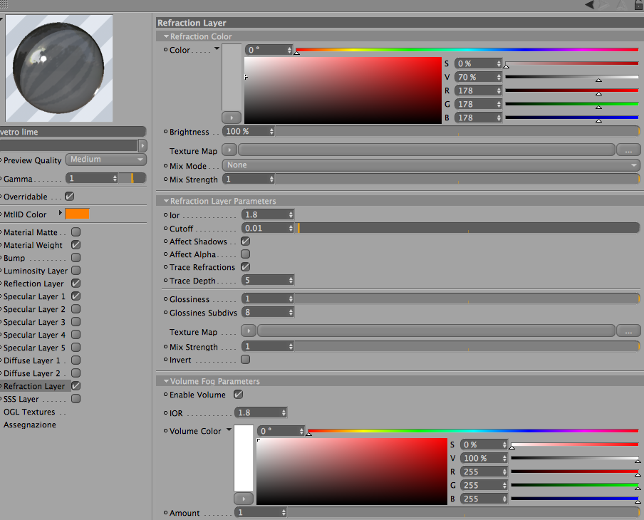Screen dimensions: 644x520
Task: Open the SSS Layer entry
Action: click(x=21, y=399)
